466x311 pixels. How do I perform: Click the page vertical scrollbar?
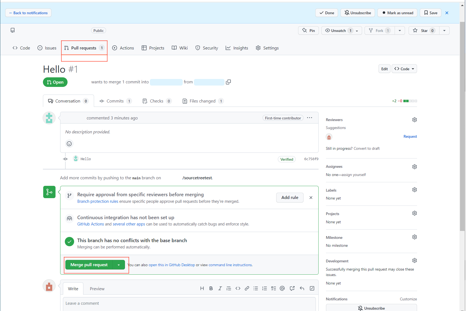462,126
